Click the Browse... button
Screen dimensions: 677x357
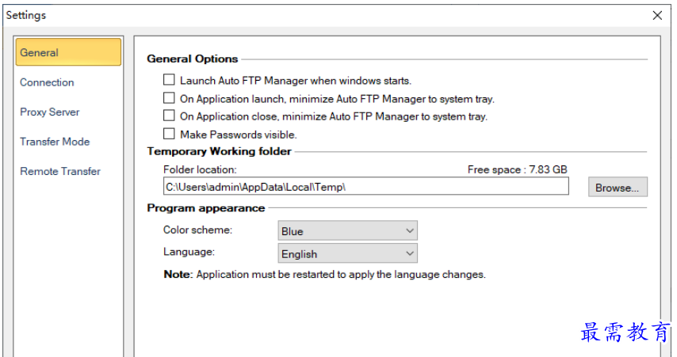pos(618,187)
